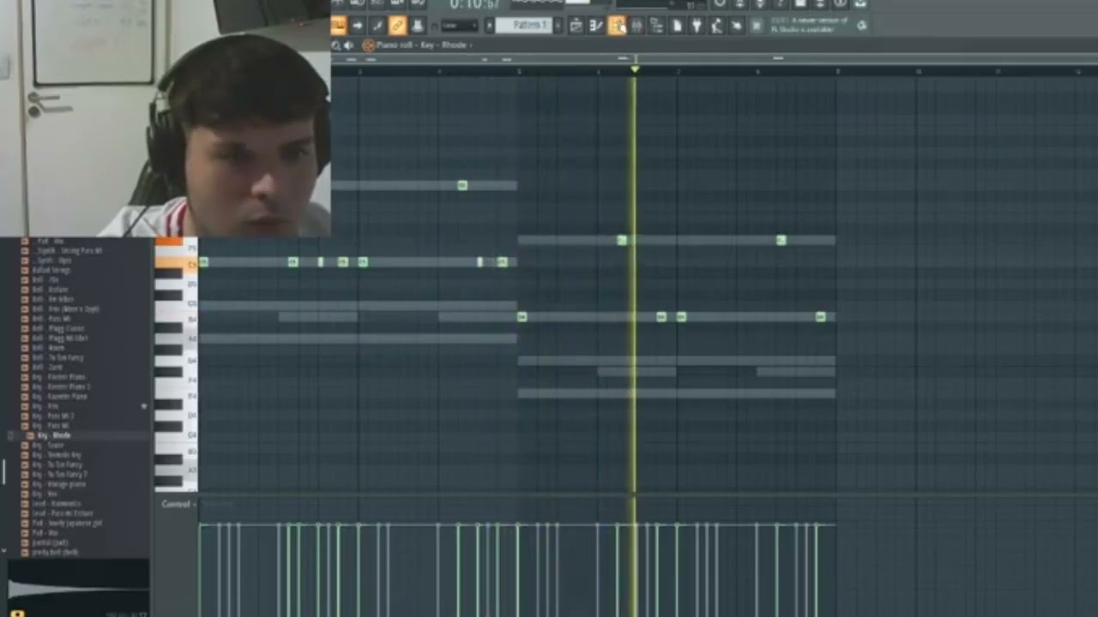Click the small arrow at browser right edge

coord(144,406)
